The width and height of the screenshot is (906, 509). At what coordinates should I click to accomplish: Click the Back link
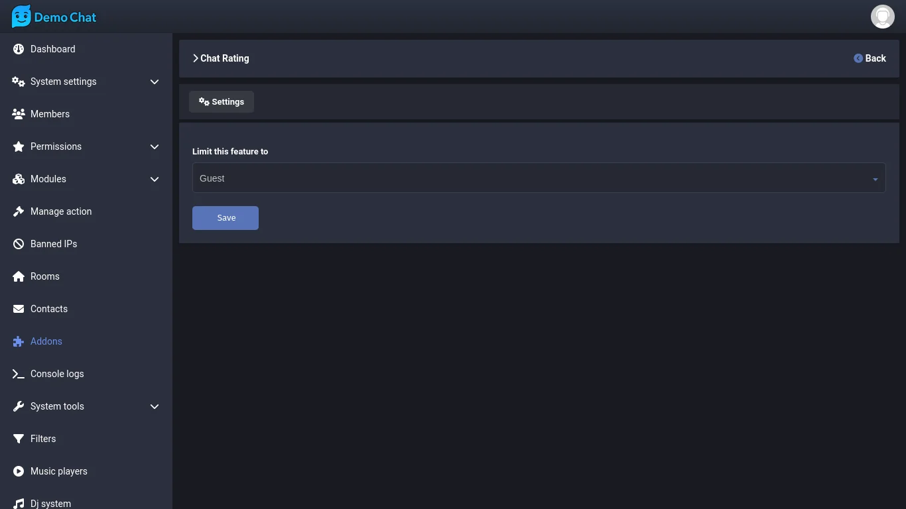pyautogui.click(x=870, y=58)
